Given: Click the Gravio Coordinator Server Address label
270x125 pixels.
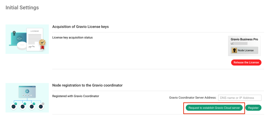Looking at the screenshot, I should click(x=193, y=98).
